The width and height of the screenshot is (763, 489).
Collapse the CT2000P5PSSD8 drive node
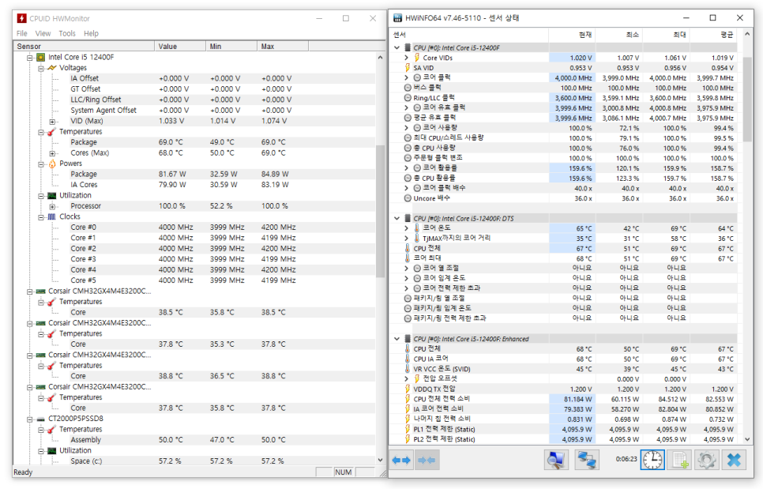pos(30,419)
